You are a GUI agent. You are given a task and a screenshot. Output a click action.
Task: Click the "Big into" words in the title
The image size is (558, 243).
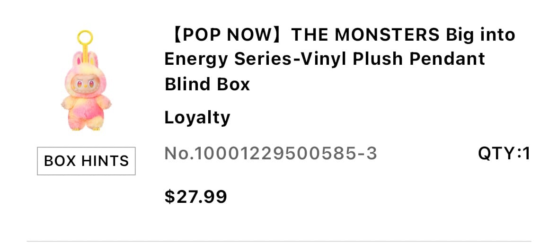pyautogui.click(x=479, y=35)
